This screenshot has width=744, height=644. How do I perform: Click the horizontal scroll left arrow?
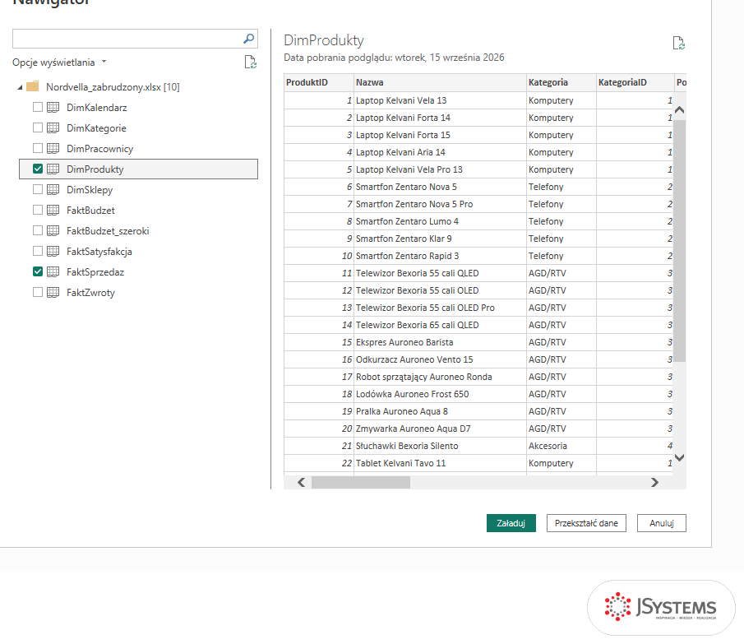tap(302, 482)
